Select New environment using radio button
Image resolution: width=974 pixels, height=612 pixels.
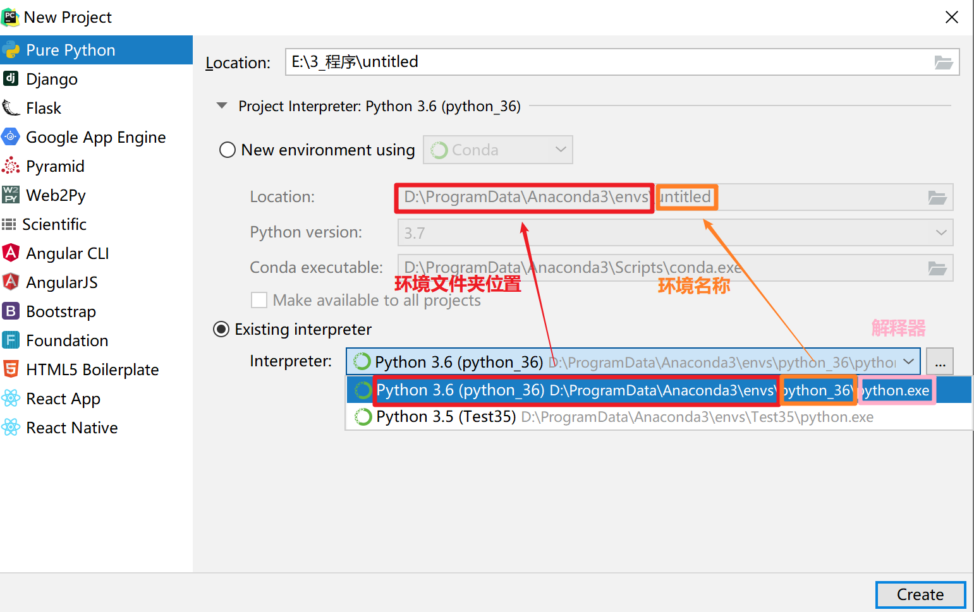tap(228, 150)
